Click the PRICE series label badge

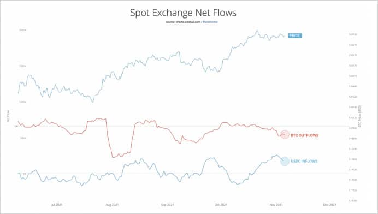pyautogui.click(x=295, y=35)
